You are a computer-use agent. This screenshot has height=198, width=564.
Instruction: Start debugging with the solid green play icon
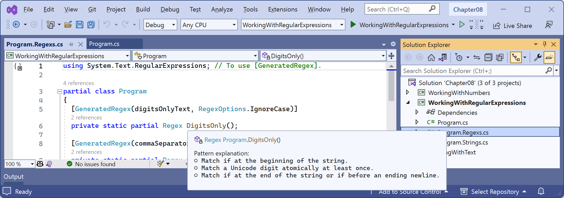click(x=353, y=25)
